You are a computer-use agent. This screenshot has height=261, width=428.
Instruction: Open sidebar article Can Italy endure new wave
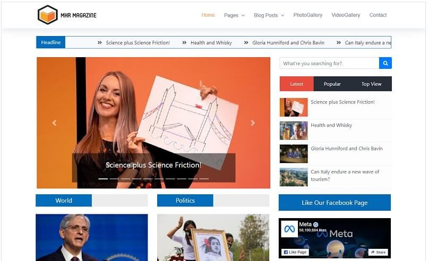pos(345,175)
